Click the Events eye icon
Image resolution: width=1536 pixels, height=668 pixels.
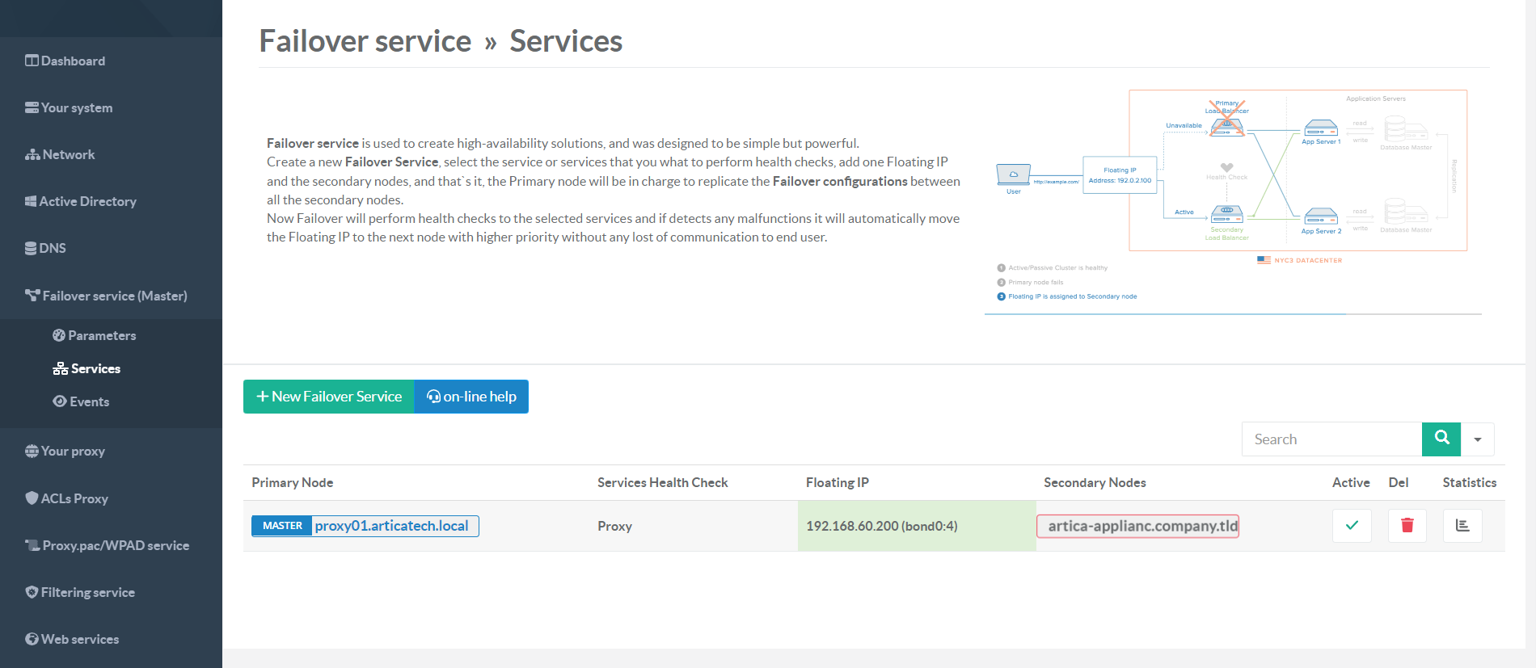(60, 401)
